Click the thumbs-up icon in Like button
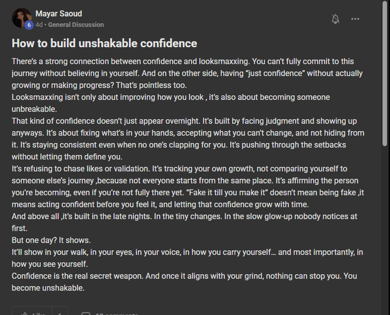 pos(24,314)
